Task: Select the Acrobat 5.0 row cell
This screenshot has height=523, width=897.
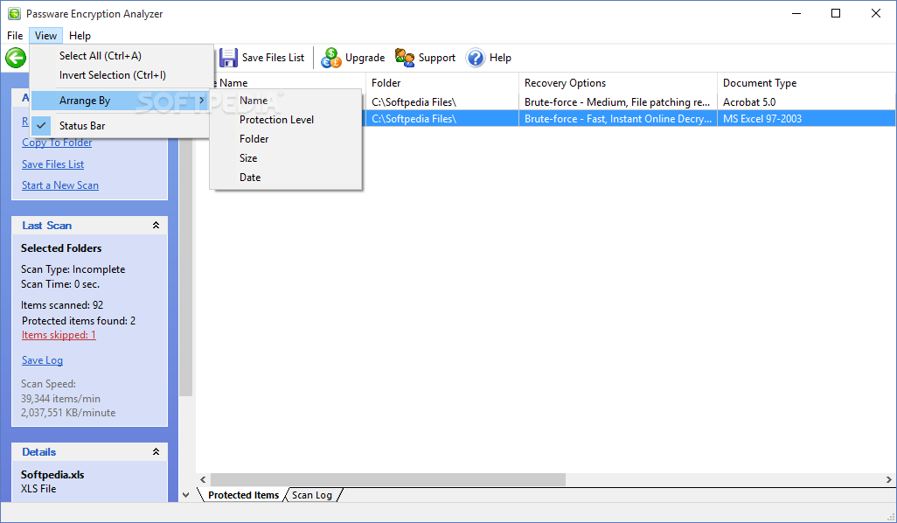Action: click(749, 102)
